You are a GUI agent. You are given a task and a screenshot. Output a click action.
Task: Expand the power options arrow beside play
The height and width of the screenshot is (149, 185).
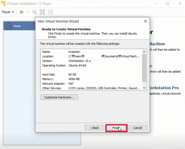click(28, 12)
